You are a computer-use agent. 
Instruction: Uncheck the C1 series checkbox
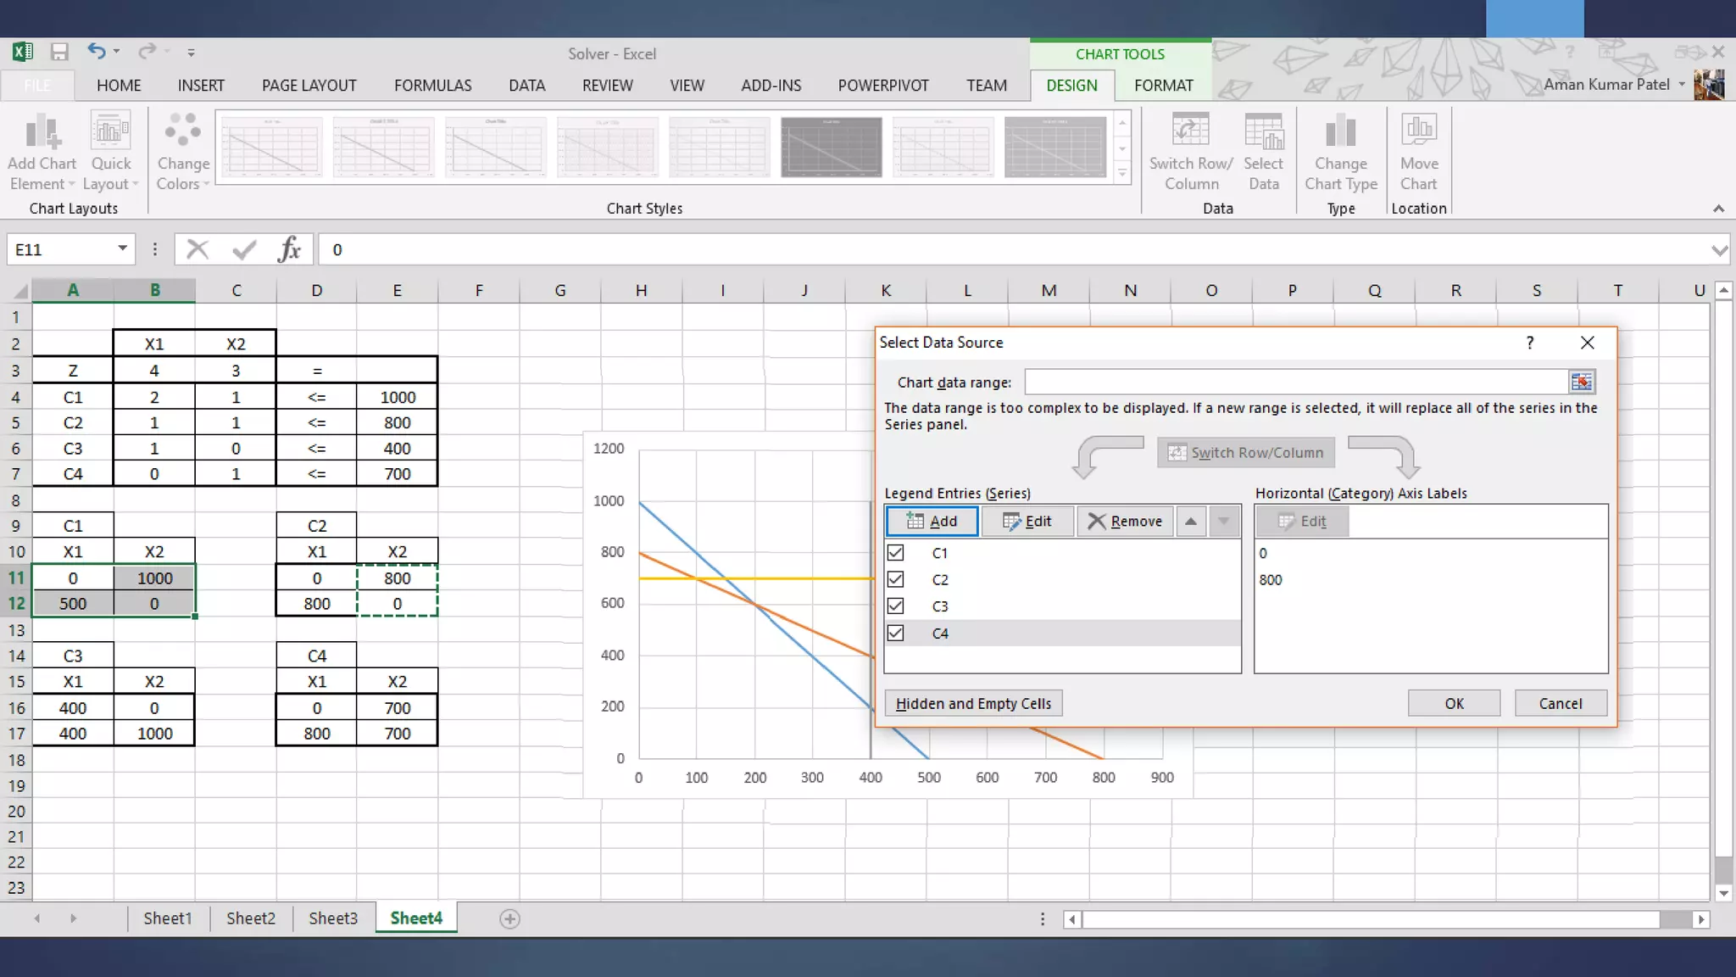pyautogui.click(x=895, y=553)
